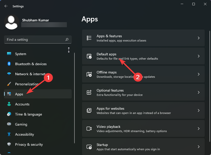The height and width of the screenshot is (155, 211).
Task: Select the Gaming controller icon
Action: [9, 124]
